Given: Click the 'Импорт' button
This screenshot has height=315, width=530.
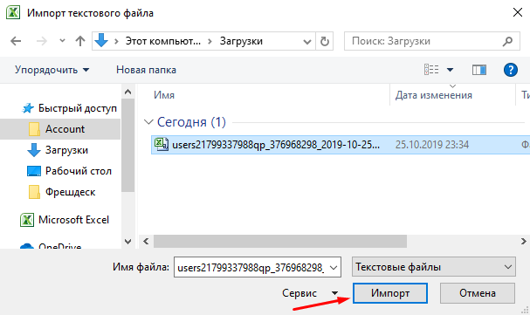Looking at the screenshot, I should pos(390,293).
